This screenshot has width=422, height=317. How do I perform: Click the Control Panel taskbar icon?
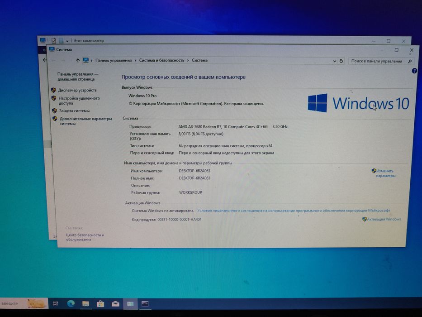click(130, 304)
